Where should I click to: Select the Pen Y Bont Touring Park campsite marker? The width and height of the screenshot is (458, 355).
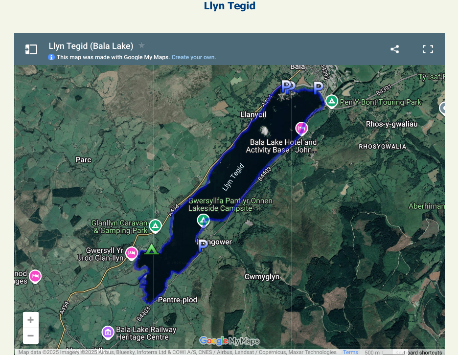(332, 101)
